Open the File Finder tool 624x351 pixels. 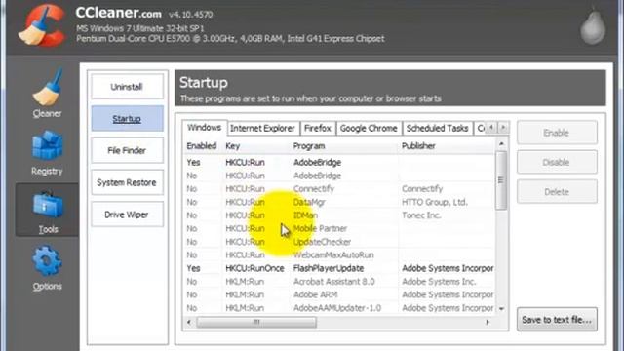click(x=127, y=150)
